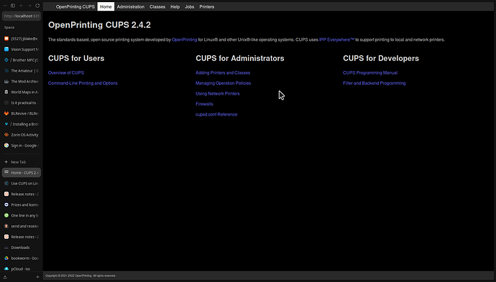Open Adding Printers and Classes link
The height and width of the screenshot is (282, 496).
click(223, 72)
